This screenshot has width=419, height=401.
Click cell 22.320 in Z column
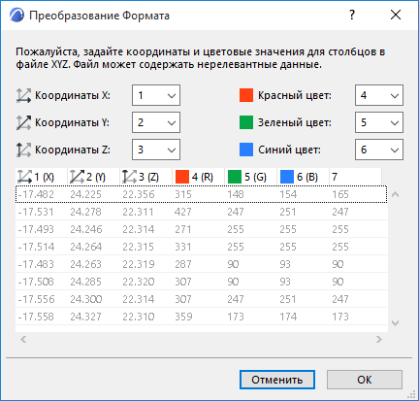coord(139,282)
